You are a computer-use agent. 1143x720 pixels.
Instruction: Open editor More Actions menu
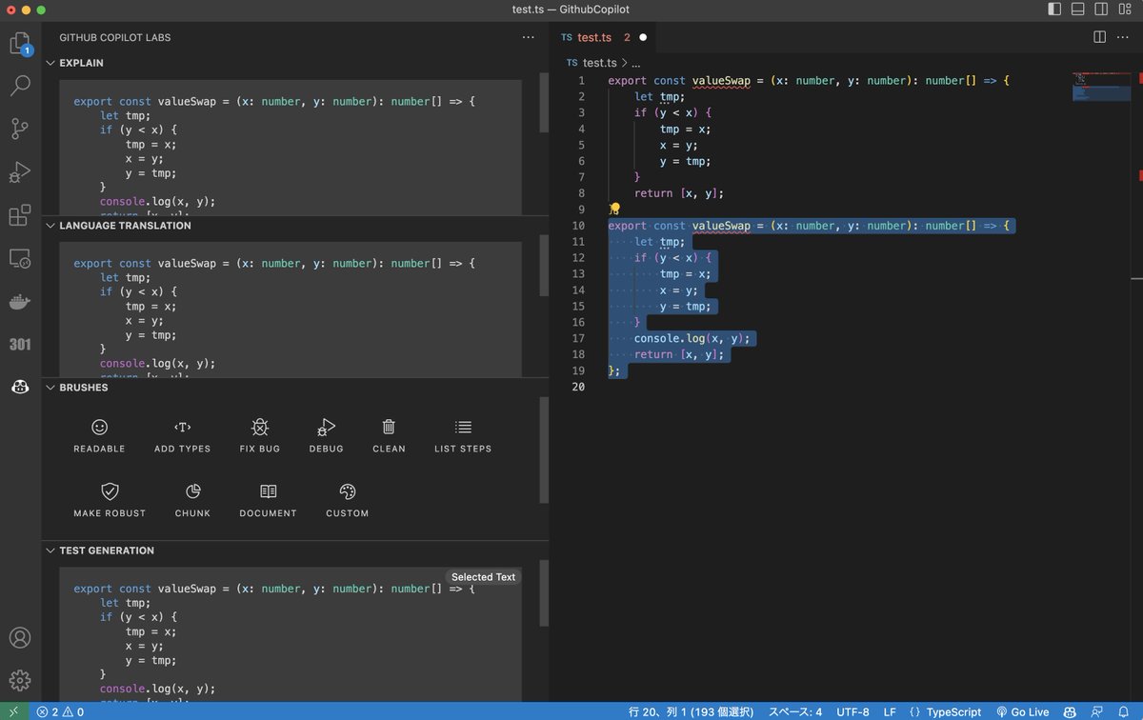tap(1125, 37)
